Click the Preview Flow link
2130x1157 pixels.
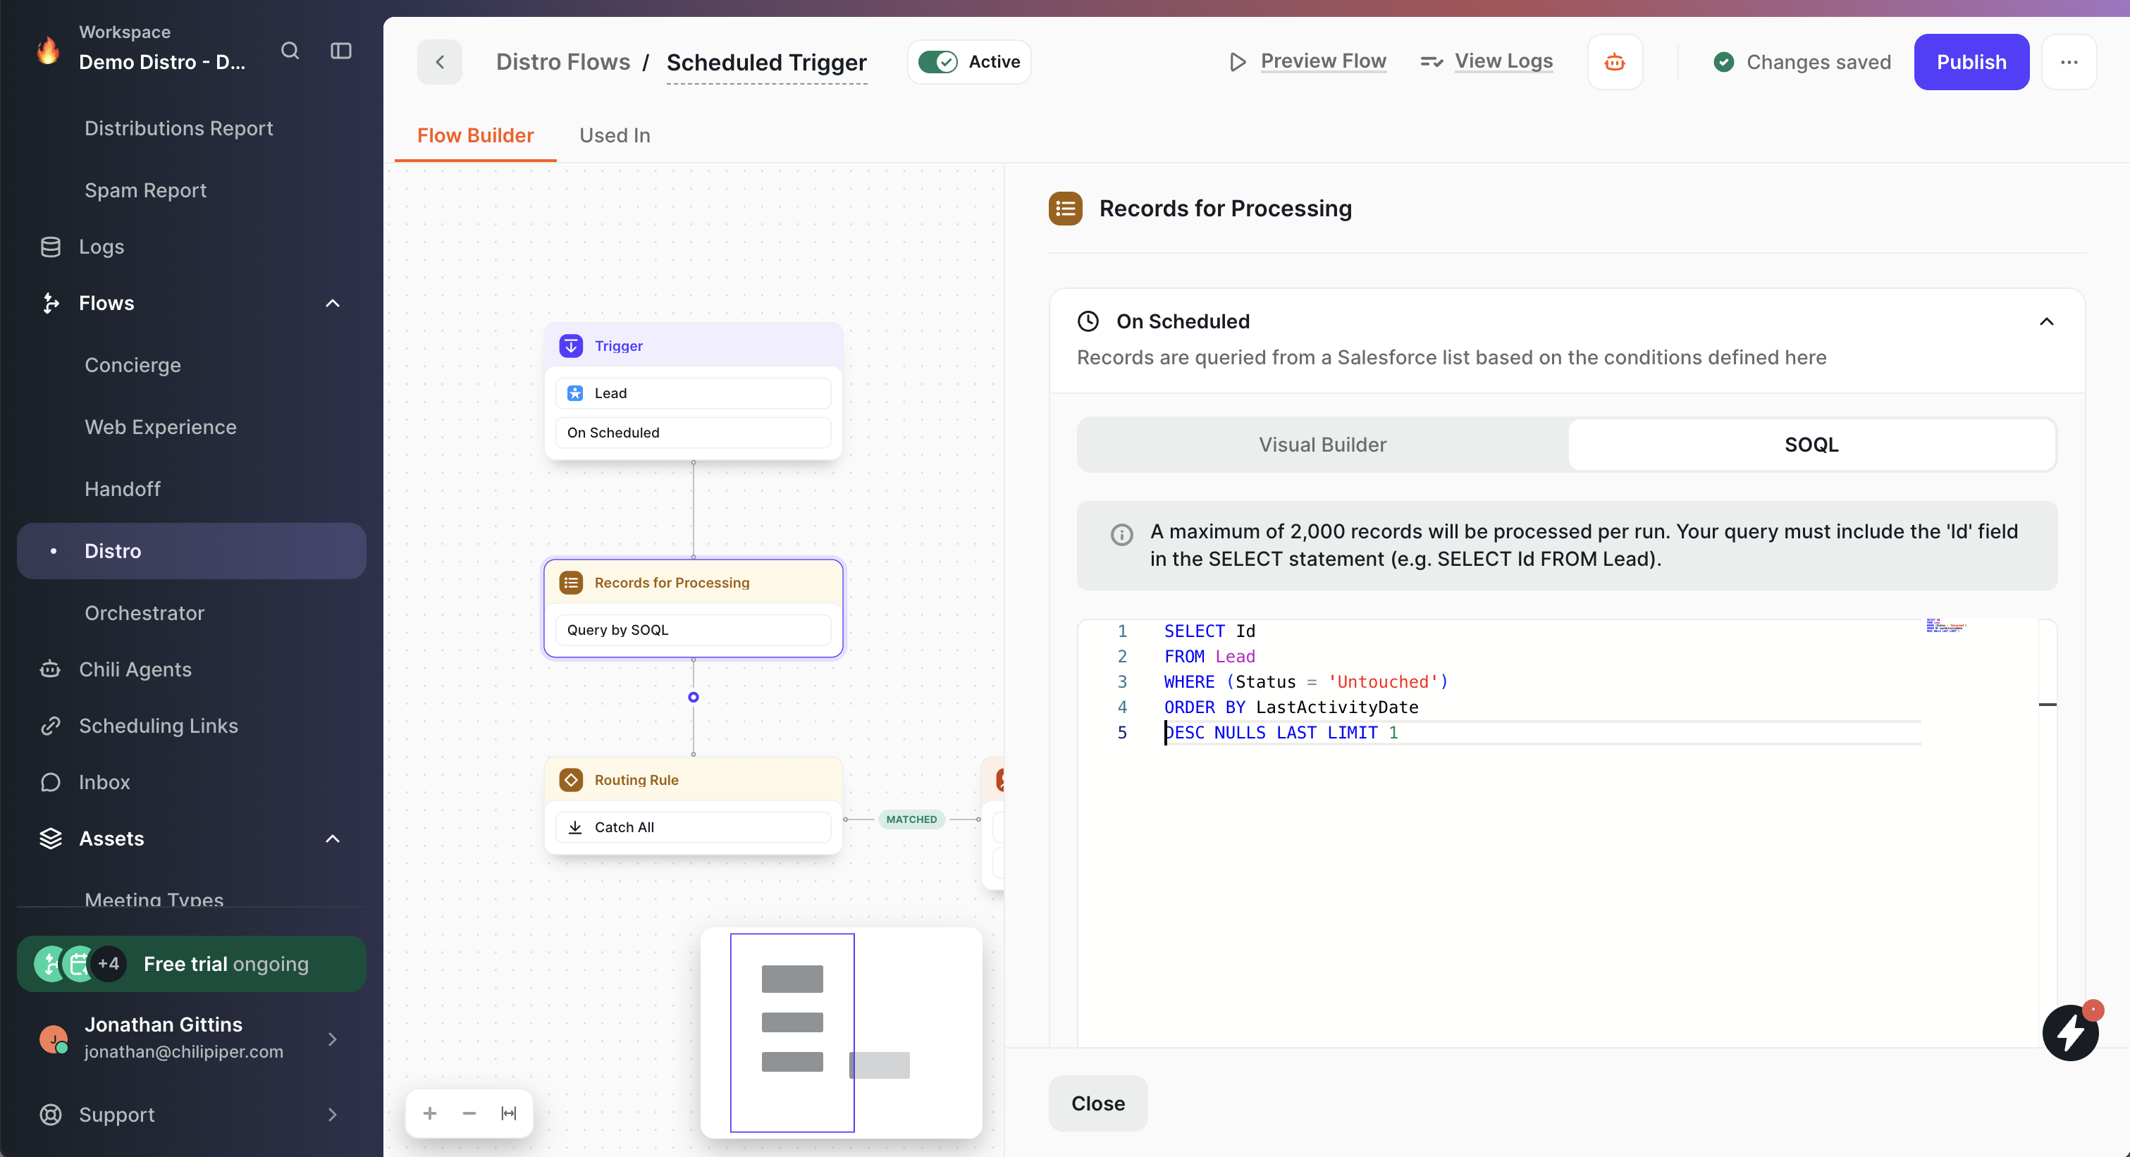tap(1323, 61)
